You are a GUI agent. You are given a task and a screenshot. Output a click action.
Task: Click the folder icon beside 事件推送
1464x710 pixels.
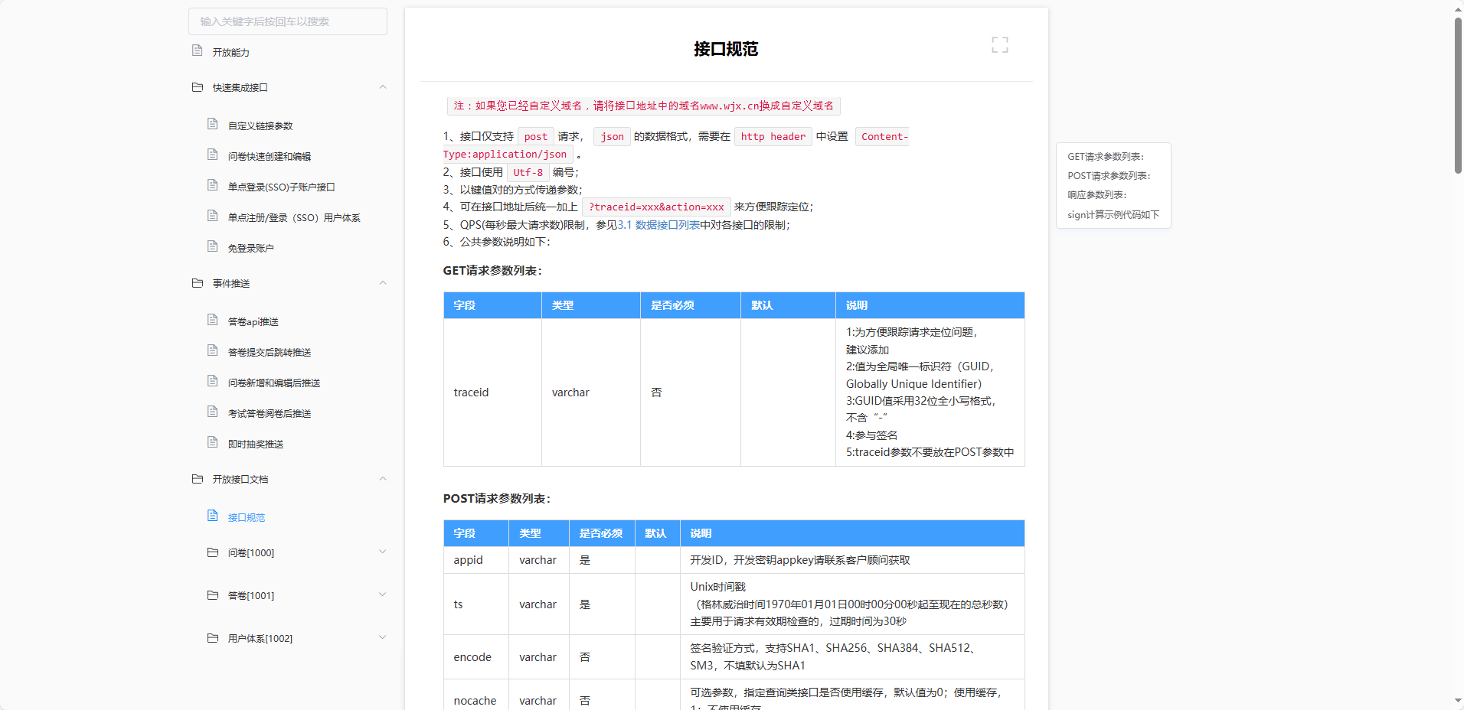click(198, 282)
